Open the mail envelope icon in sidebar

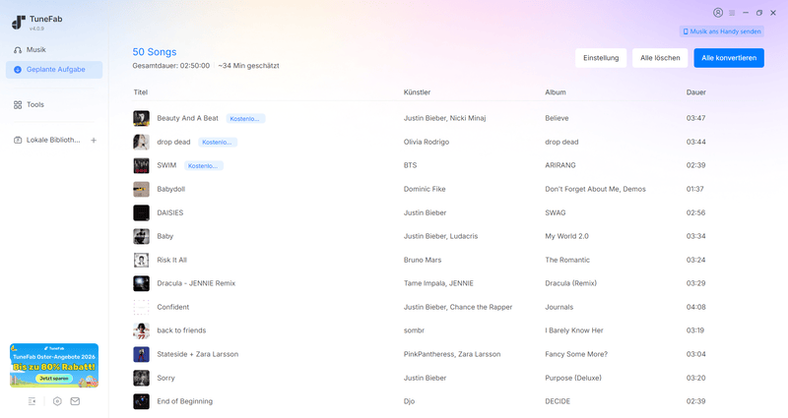click(75, 401)
